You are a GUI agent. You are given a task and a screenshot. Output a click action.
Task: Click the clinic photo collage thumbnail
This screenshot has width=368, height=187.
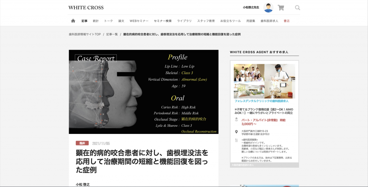tap(264, 81)
